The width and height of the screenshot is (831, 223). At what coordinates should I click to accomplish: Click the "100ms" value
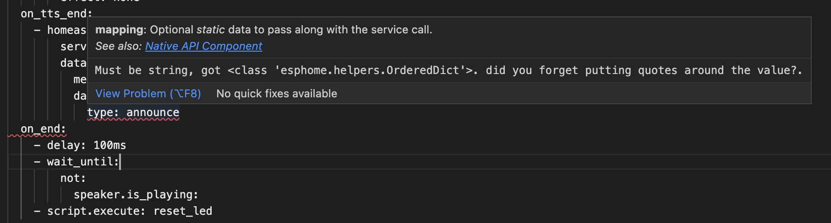[109, 145]
